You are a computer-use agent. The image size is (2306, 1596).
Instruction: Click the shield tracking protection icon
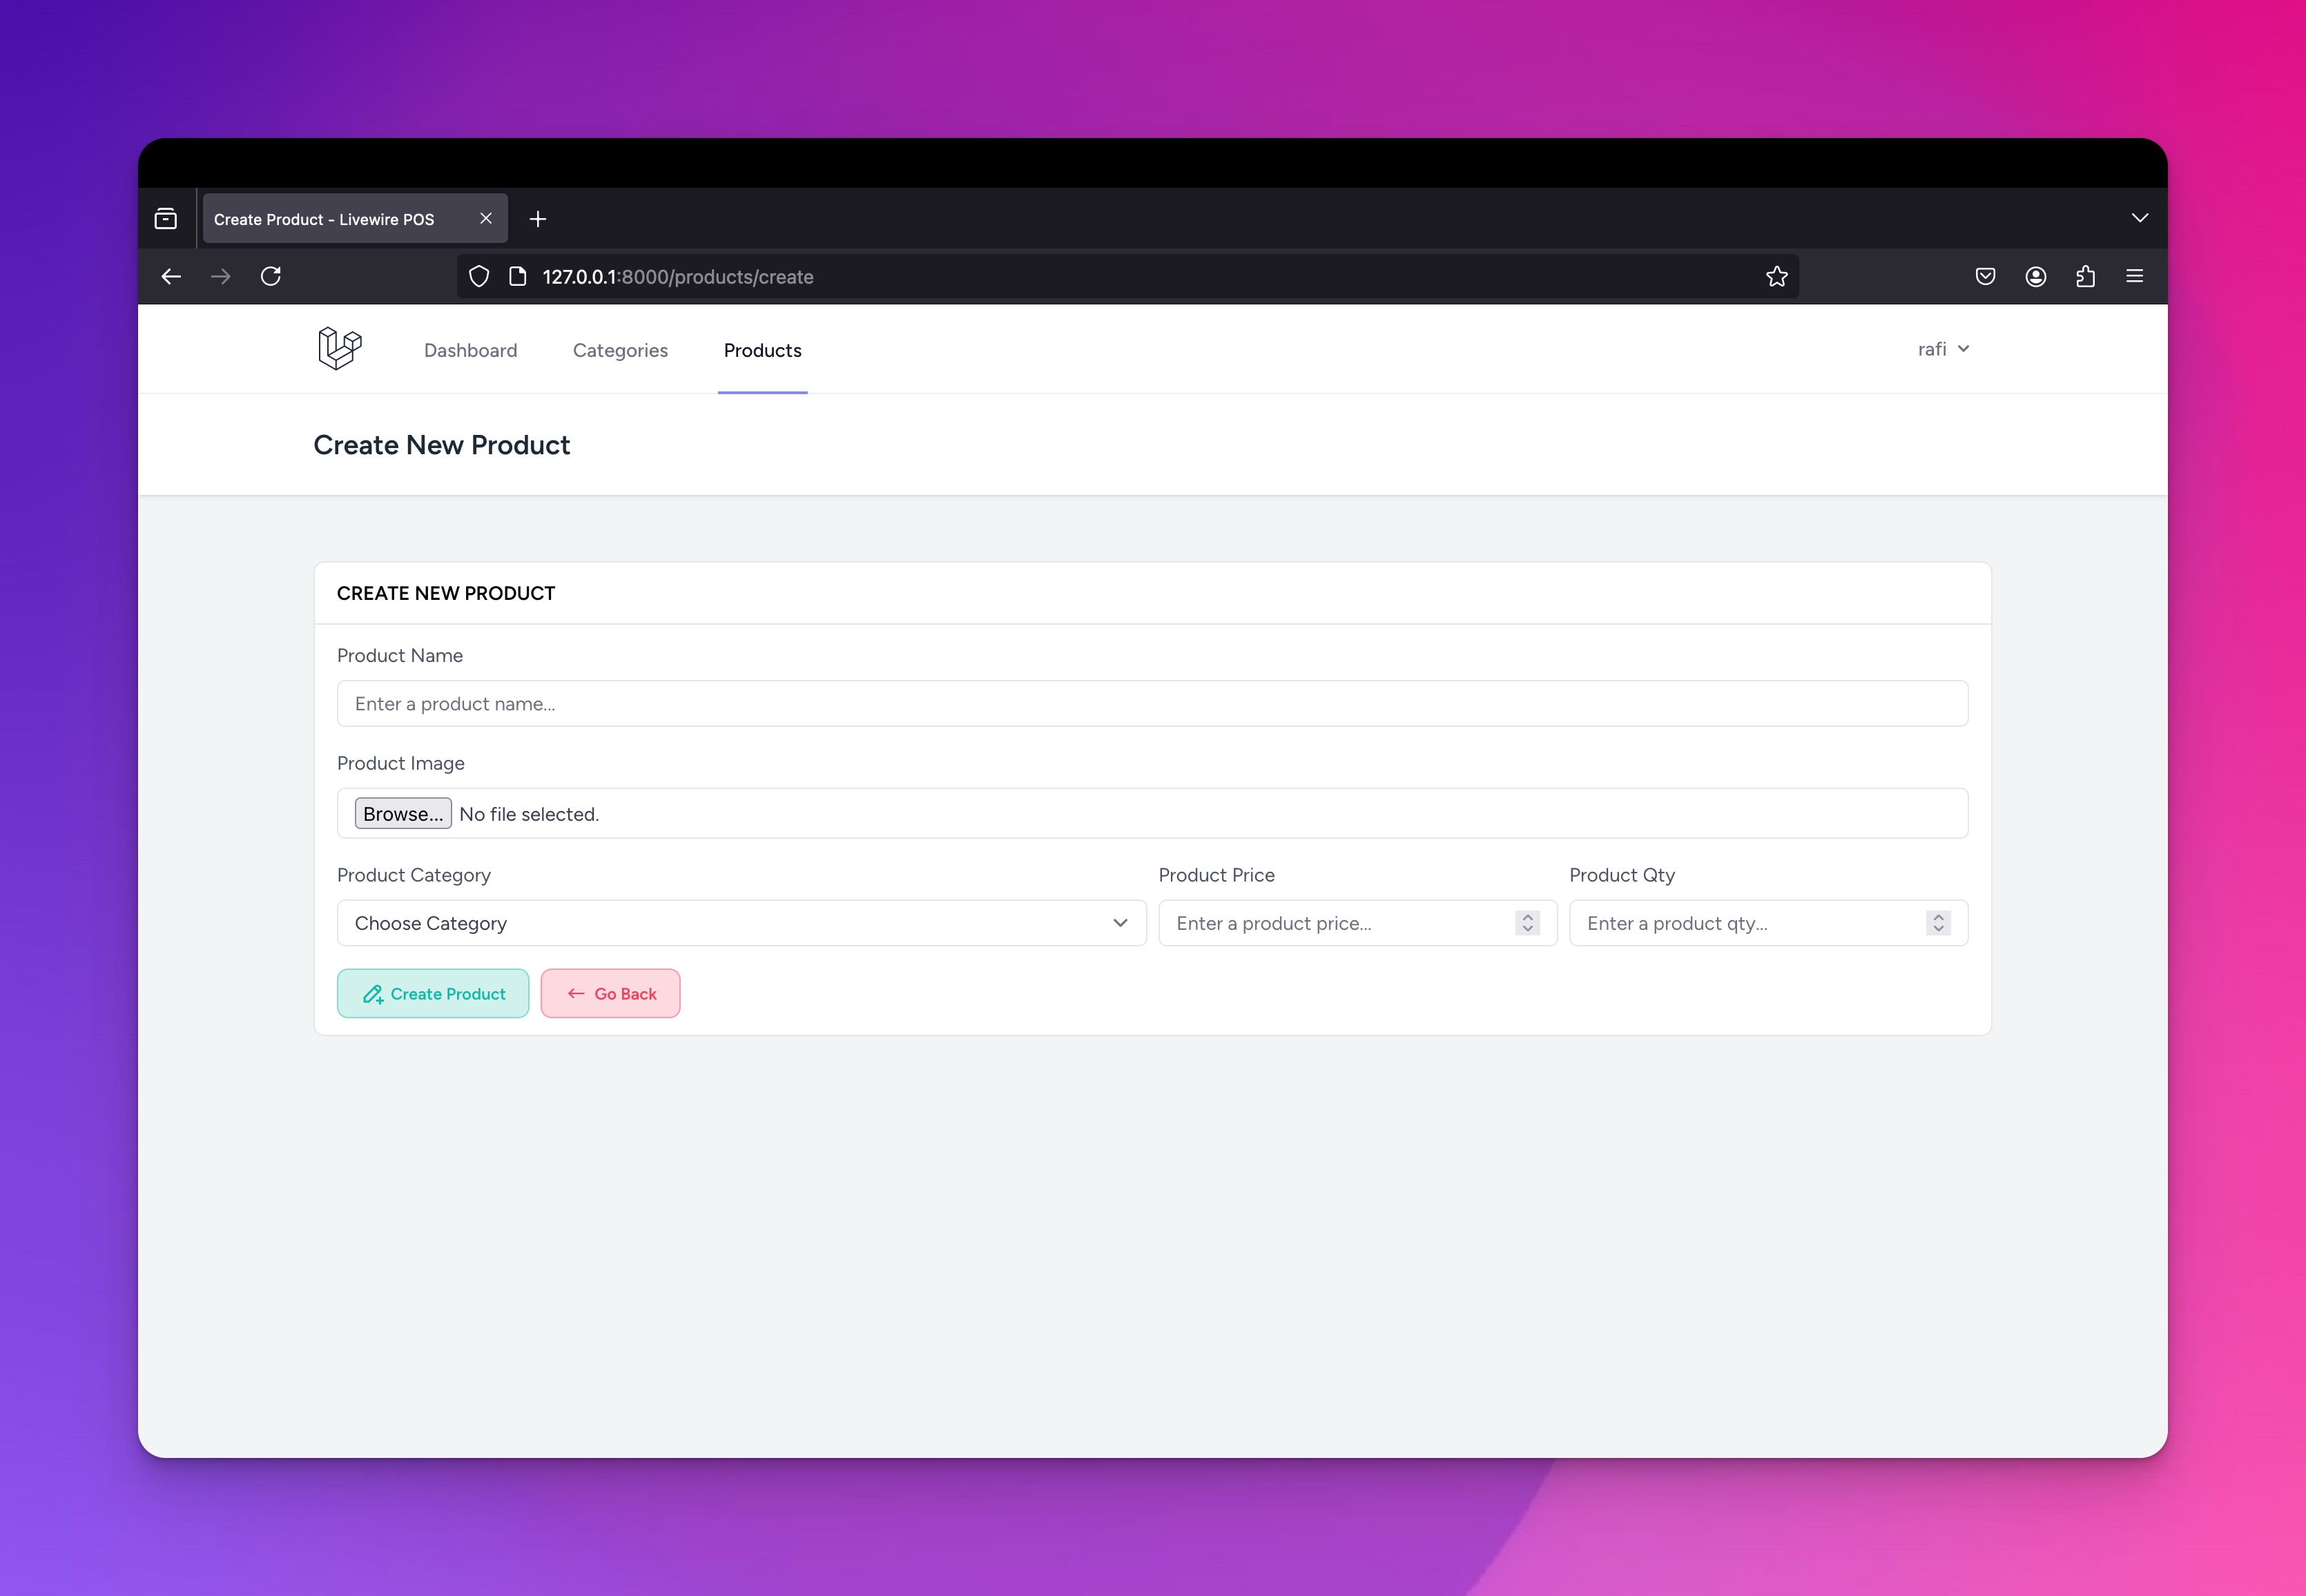479,277
